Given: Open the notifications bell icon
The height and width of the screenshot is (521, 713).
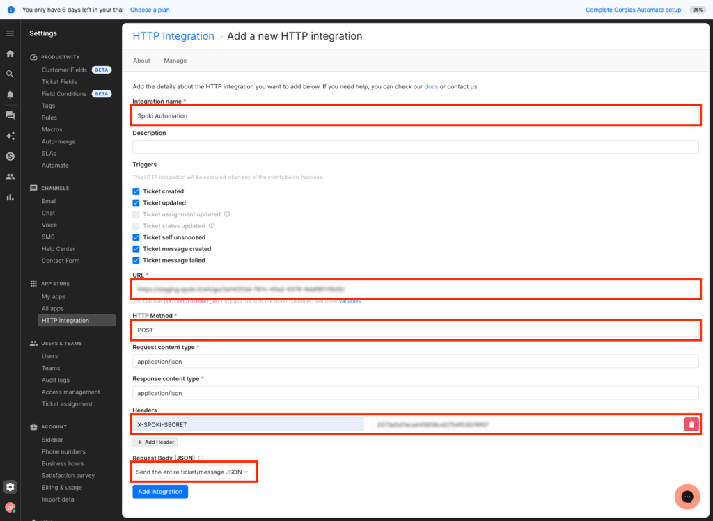Looking at the screenshot, I should [x=10, y=95].
